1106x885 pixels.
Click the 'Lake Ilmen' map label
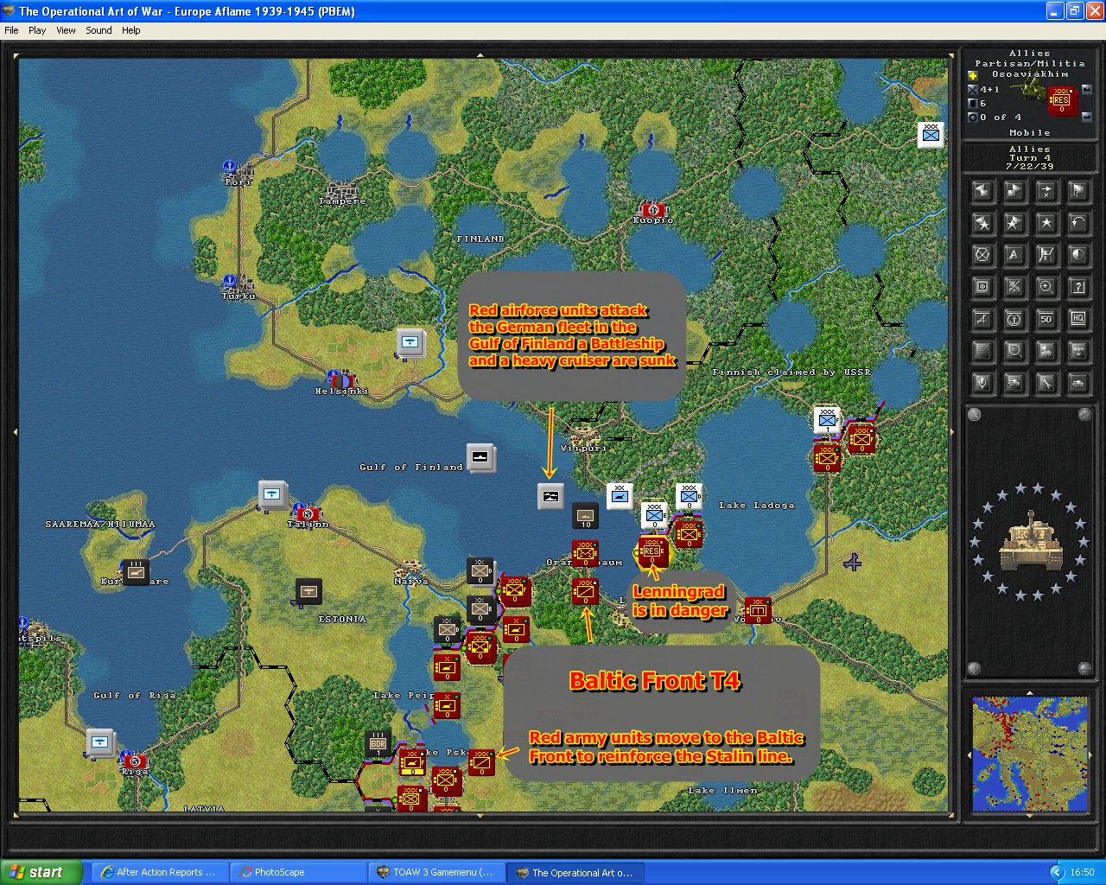pyautogui.click(x=722, y=791)
